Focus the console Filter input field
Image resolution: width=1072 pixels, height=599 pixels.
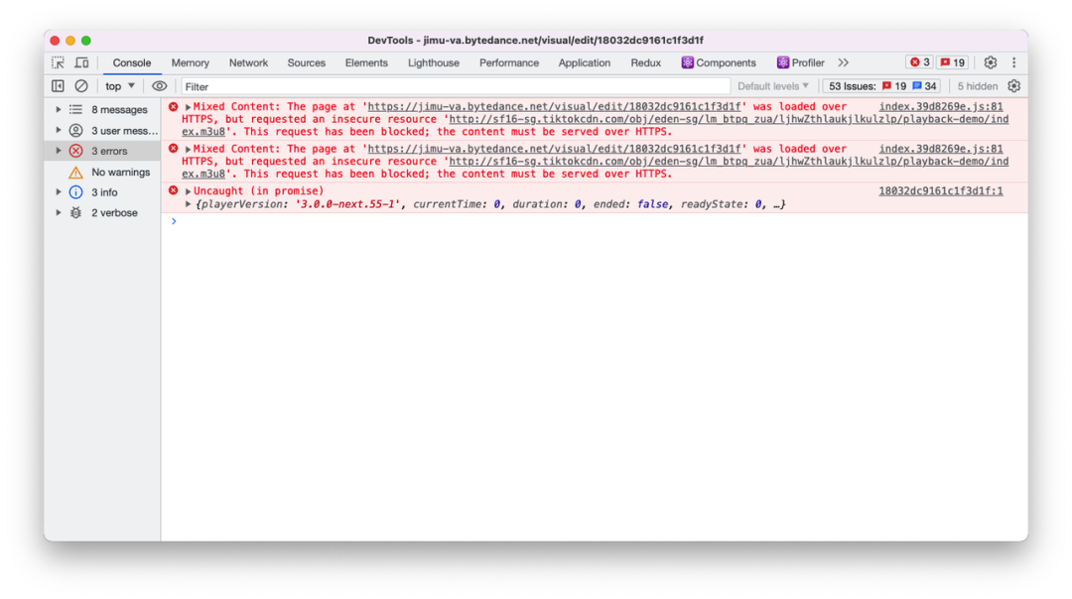pos(456,86)
